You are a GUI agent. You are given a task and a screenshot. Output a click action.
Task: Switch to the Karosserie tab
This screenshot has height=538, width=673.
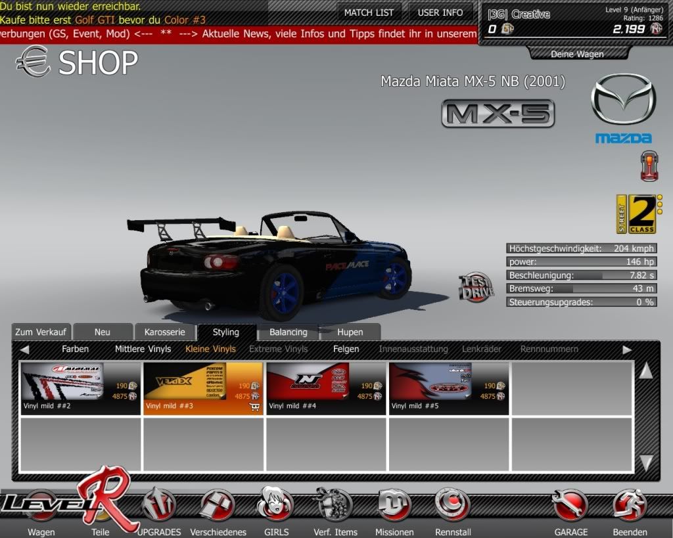point(165,332)
